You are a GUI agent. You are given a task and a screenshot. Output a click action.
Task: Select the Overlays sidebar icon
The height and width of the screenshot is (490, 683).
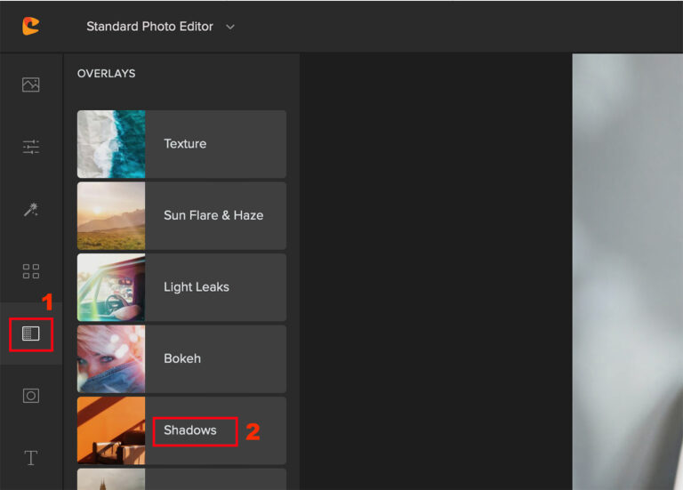point(31,333)
